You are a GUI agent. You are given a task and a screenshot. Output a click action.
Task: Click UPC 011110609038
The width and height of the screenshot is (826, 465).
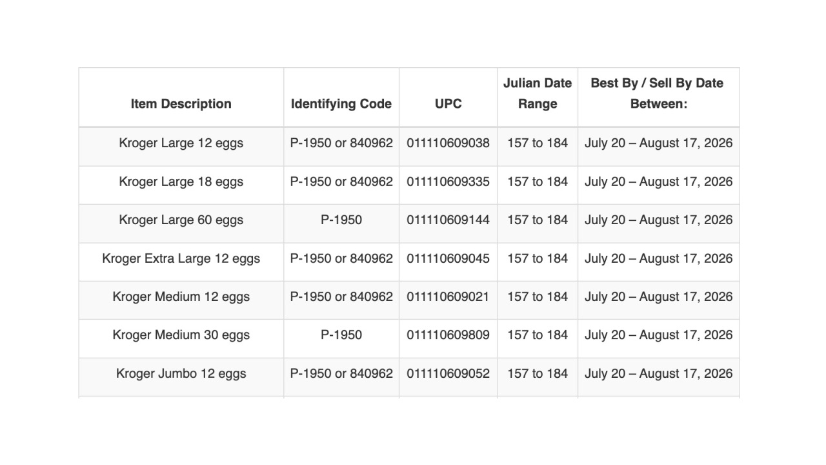point(448,143)
